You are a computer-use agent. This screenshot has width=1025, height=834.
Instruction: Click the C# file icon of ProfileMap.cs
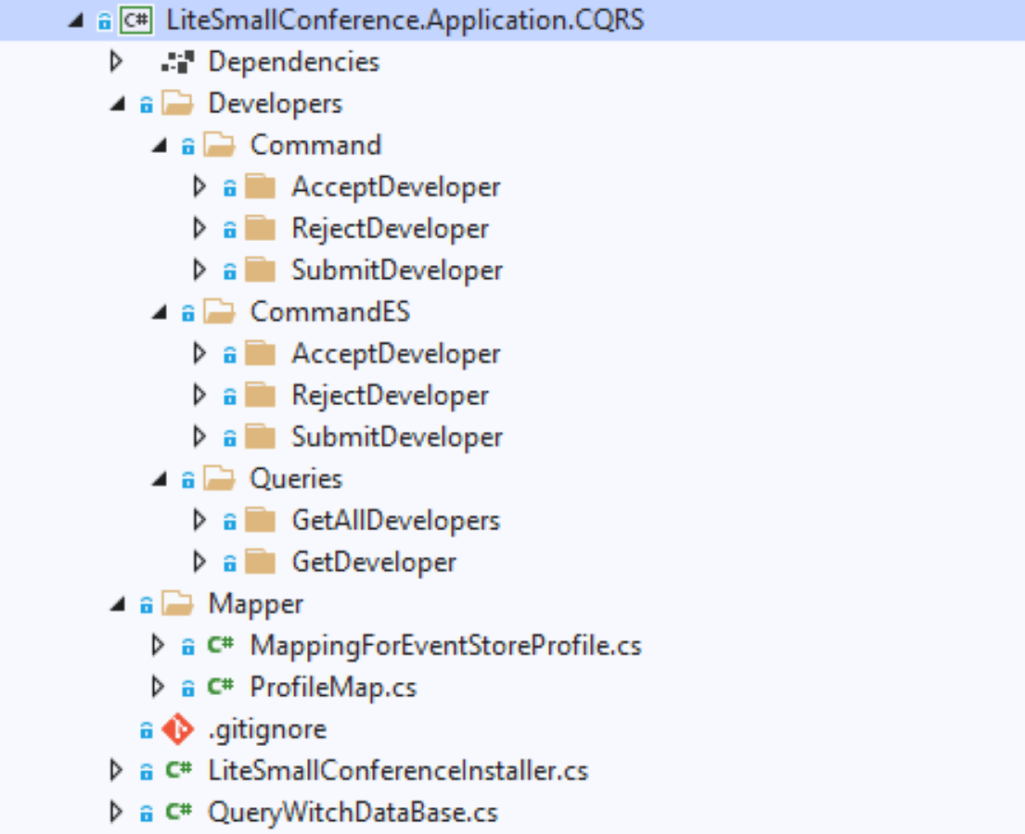(x=220, y=687)
